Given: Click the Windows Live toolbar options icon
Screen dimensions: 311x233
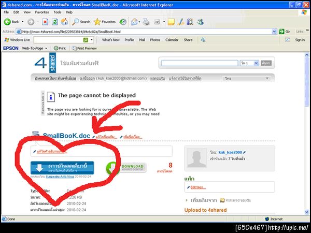Looking at the screenshot, I should [x=288, y=40].
